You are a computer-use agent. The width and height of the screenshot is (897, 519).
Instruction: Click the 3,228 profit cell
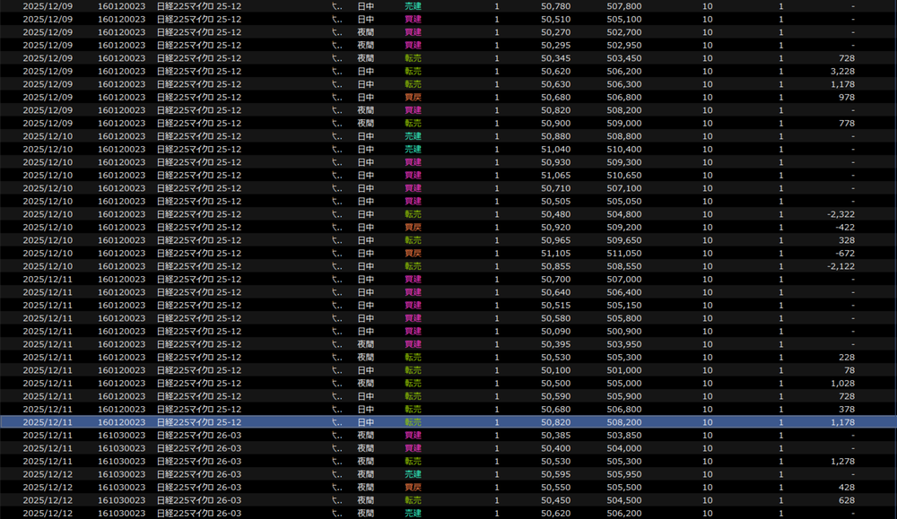pos(841,71)
